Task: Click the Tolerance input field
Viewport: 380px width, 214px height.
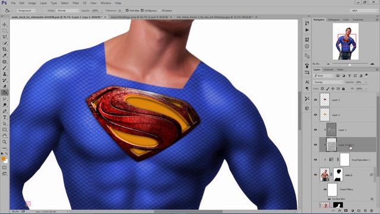Action: [x=120, y=11]
